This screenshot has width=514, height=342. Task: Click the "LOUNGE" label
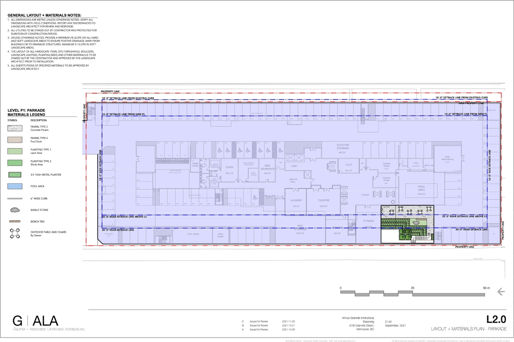point(365,195)
